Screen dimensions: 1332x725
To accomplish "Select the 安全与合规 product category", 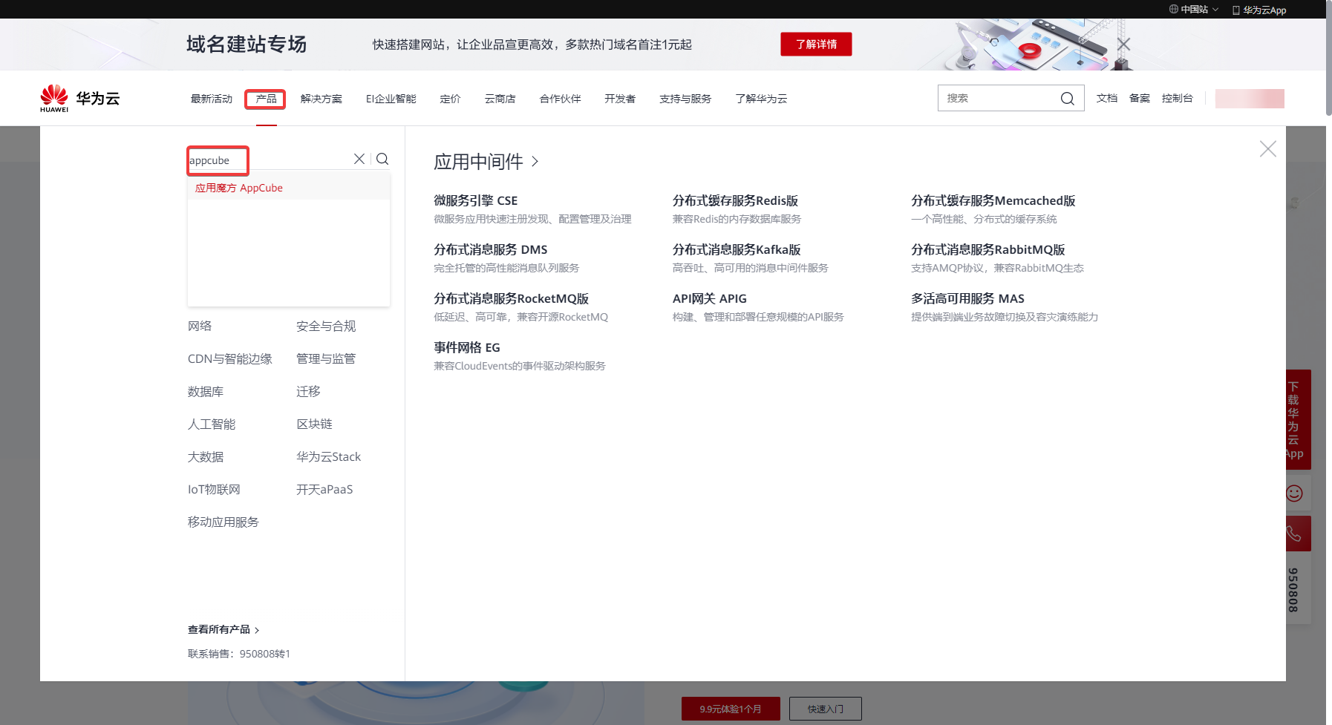I will (326, 326).
